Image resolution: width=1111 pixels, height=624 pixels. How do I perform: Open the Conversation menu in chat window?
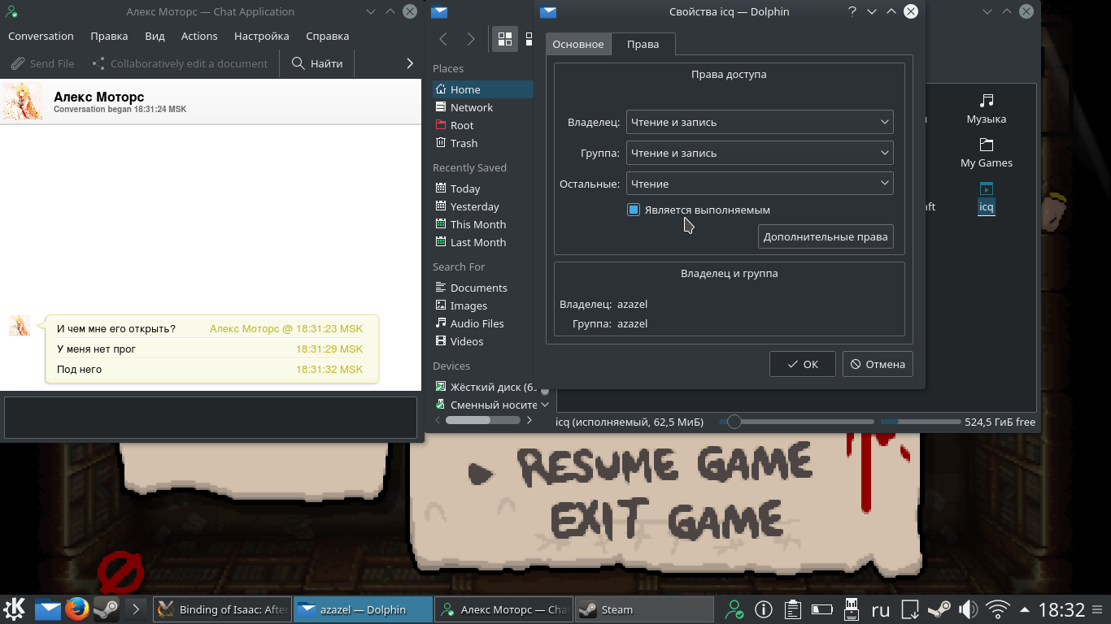41,36
